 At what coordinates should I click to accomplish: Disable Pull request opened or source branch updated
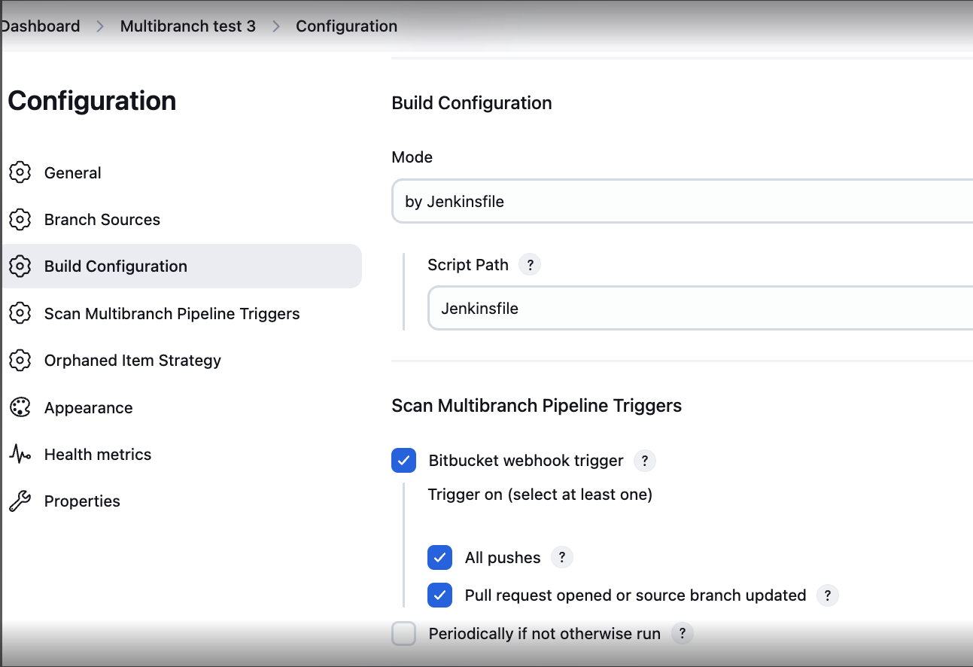440,595
